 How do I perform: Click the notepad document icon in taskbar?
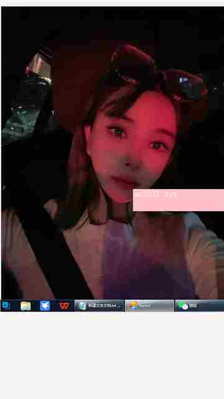click(82, 305)
